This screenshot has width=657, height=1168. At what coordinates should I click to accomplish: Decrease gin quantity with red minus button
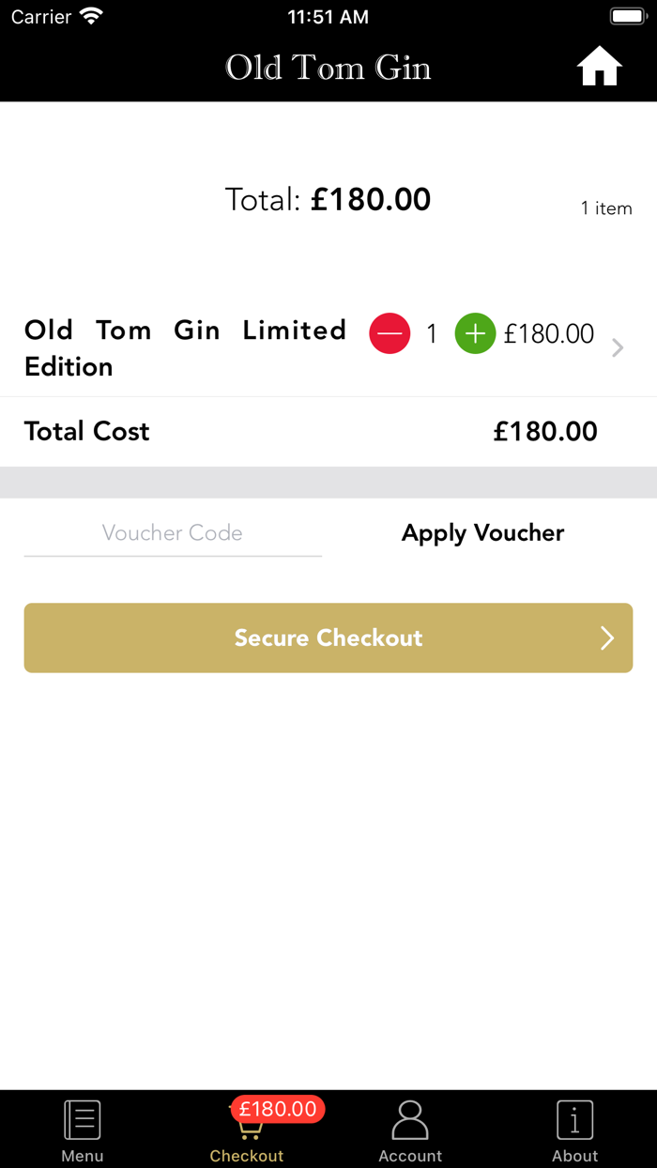click(390, 333)
